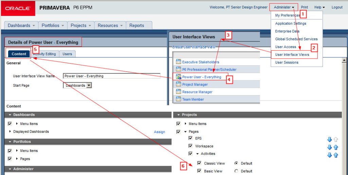Click Assign link for Displayed Dashboards

point(159,132)
